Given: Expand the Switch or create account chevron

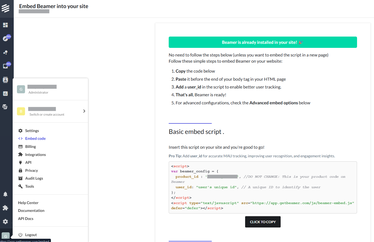Looking at the screenshot, I should (84, 111).
